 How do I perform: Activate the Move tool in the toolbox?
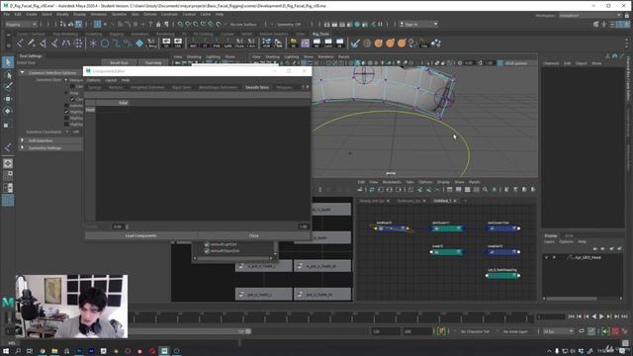click(x=8, y=99)
